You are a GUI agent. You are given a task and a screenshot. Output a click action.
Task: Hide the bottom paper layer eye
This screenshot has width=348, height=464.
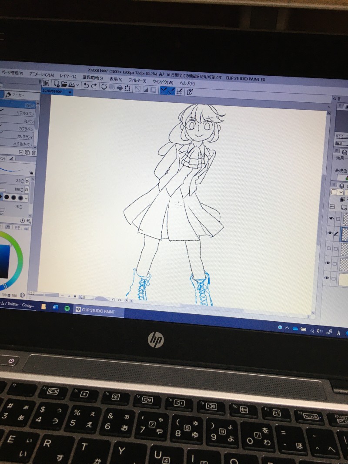pos(327,278)
